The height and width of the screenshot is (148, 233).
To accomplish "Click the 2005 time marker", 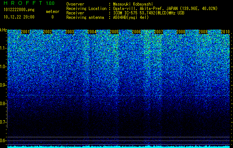I will pyautogui.click(x=114, y=32).
